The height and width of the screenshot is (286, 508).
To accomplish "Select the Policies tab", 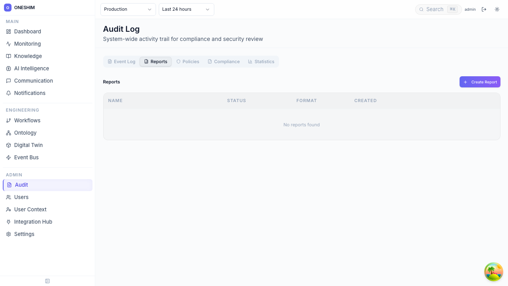I will click(x=188, y=62).
